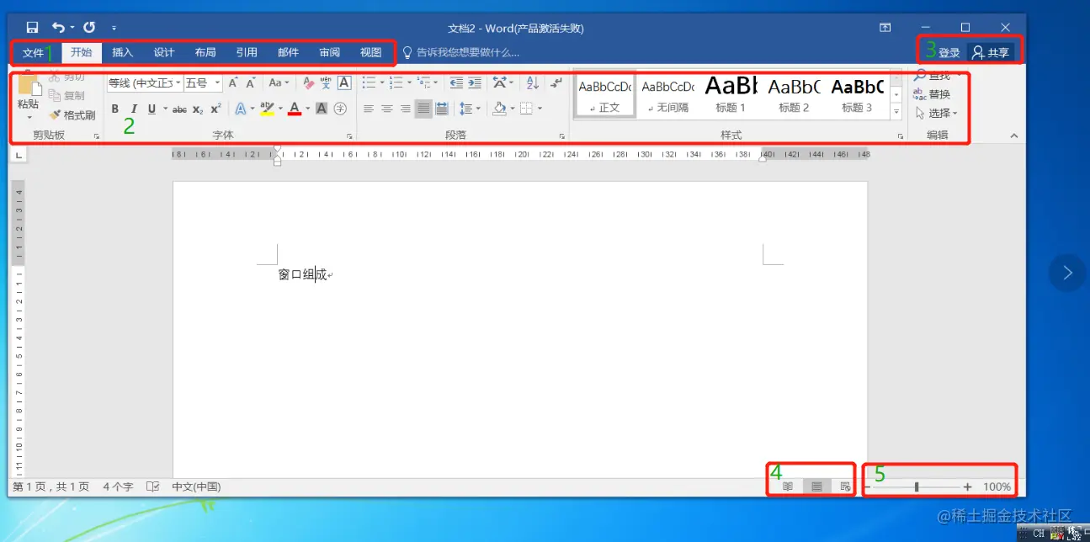Toggle character shading gray A icon
Viewport: 1090px width, 542px height.
point(322,109)
